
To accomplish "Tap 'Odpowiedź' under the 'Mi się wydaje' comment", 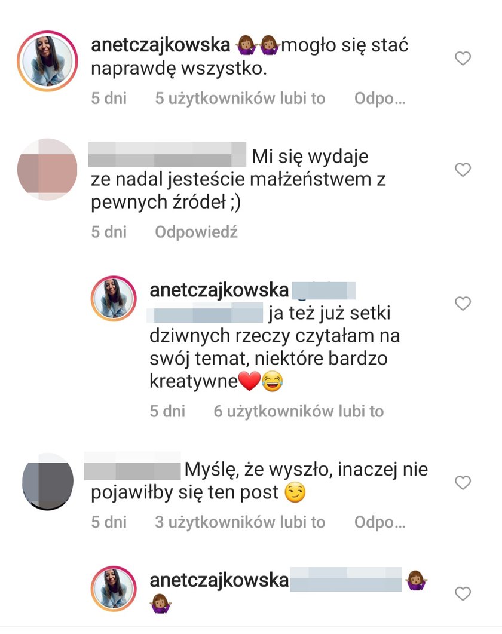I will tap(196, 232).
